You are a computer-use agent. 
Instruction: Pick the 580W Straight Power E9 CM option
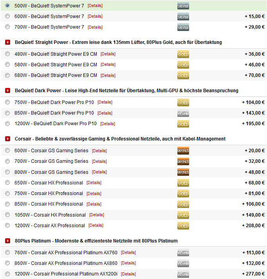click(x=7, y=64)
